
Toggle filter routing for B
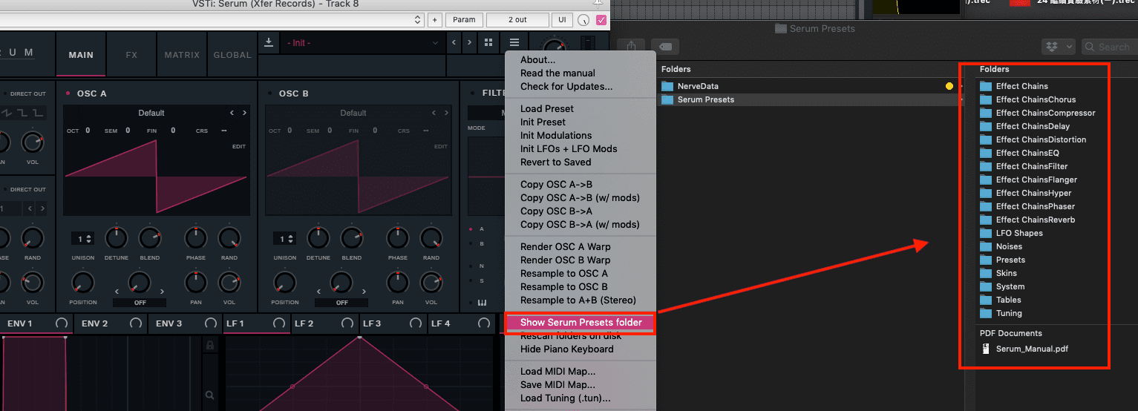pos(471,243)
